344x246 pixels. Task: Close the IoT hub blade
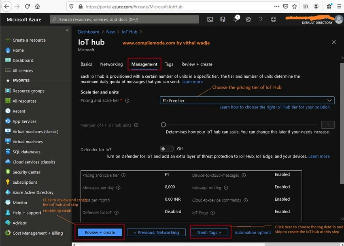[x=334, y=42]
